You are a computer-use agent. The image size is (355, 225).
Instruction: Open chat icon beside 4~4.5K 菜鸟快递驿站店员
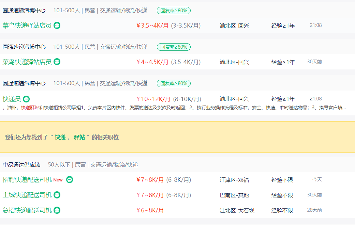tap(57, 62)
